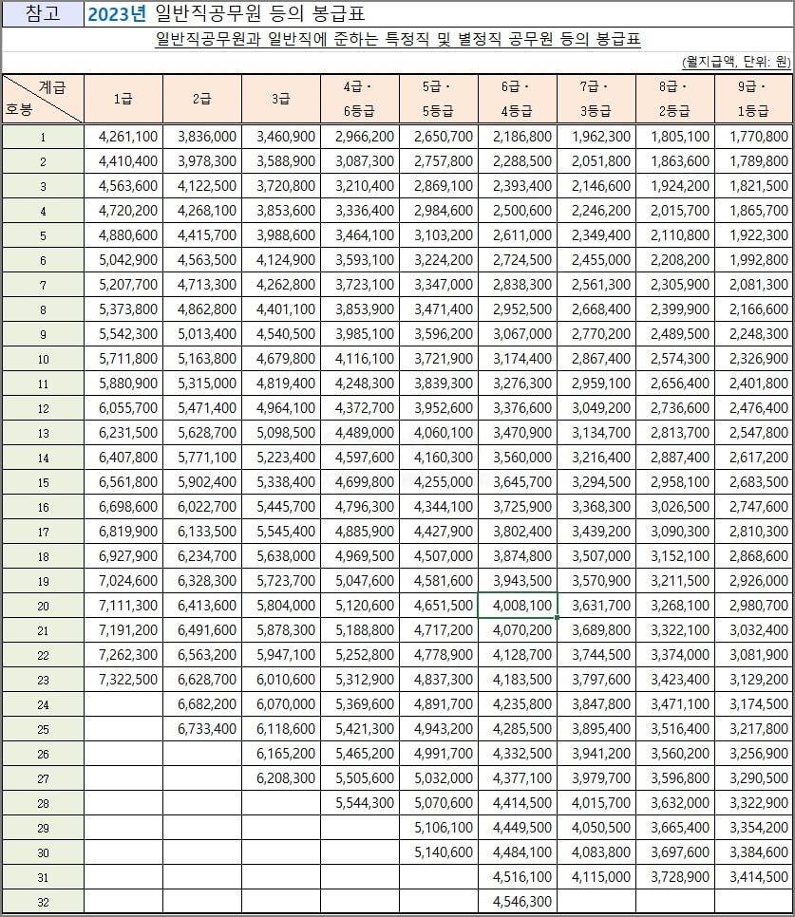This screenshot has width=795, height=917.
Task: Click the 7,322,500 cell in the 1급 column
Action: (x=124, y=678)
